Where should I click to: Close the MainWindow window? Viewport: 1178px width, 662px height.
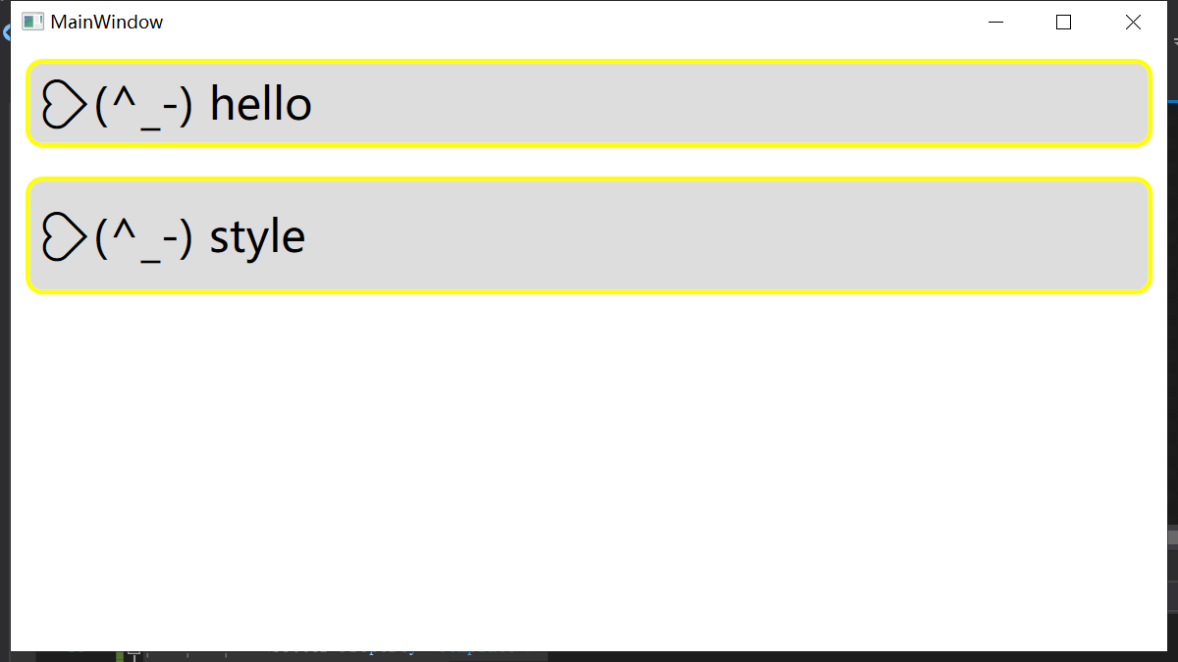1133,22
